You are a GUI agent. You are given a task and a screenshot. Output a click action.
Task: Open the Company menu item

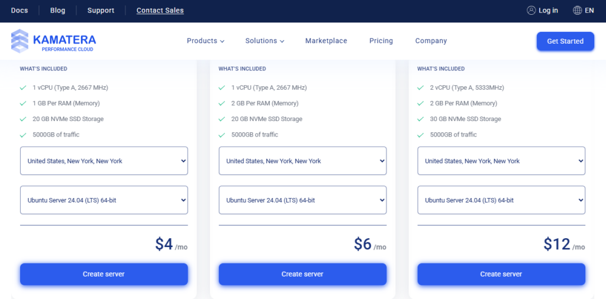tap(431, 41)
